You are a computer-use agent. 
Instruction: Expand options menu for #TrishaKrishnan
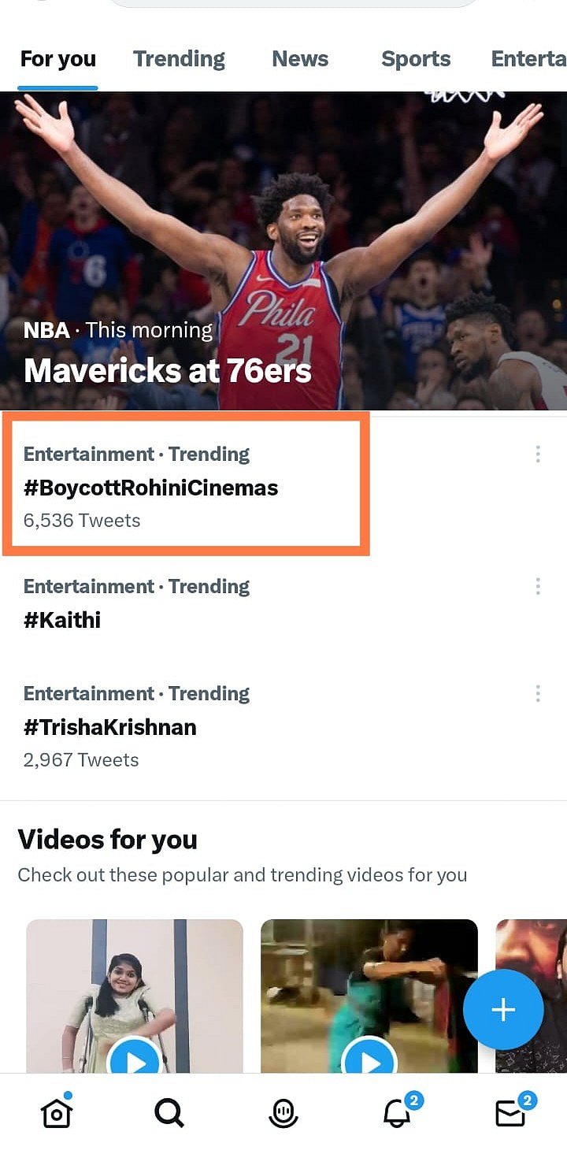[x=538, y=693]
